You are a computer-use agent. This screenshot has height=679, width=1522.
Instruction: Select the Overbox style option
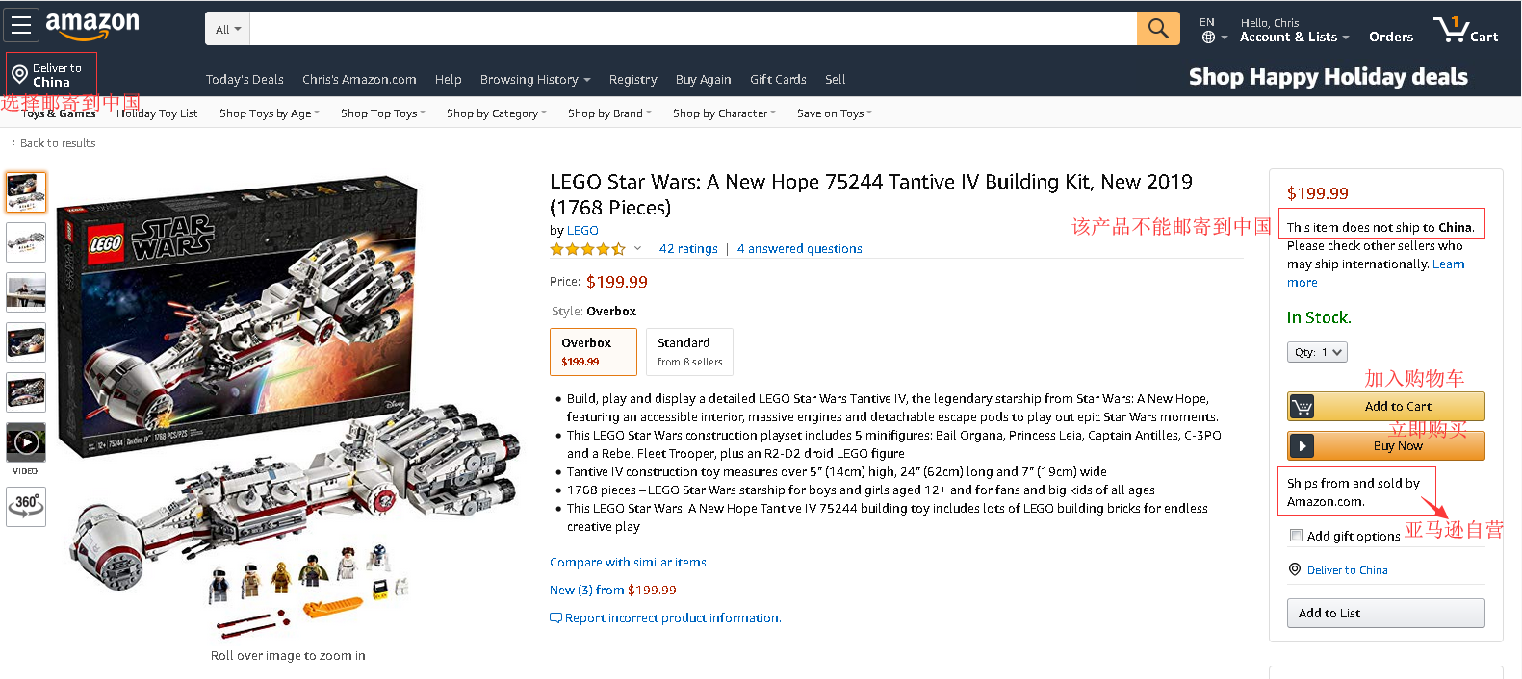(593, 351)
